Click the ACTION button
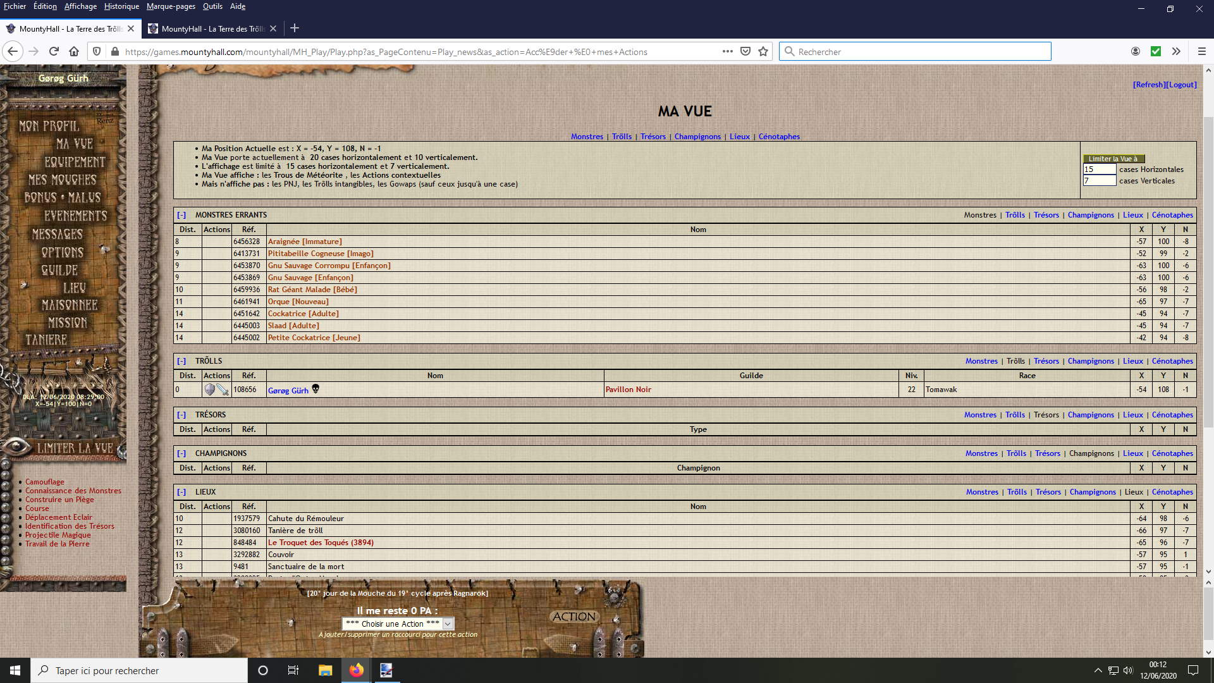The image size is (1214, 683). point(573,617)
